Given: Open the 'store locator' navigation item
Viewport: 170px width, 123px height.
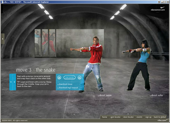Looking at the screenshot, I should click(128, 117).
